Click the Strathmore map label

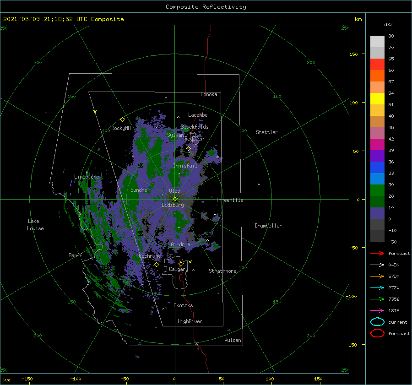tap(222, 271)
